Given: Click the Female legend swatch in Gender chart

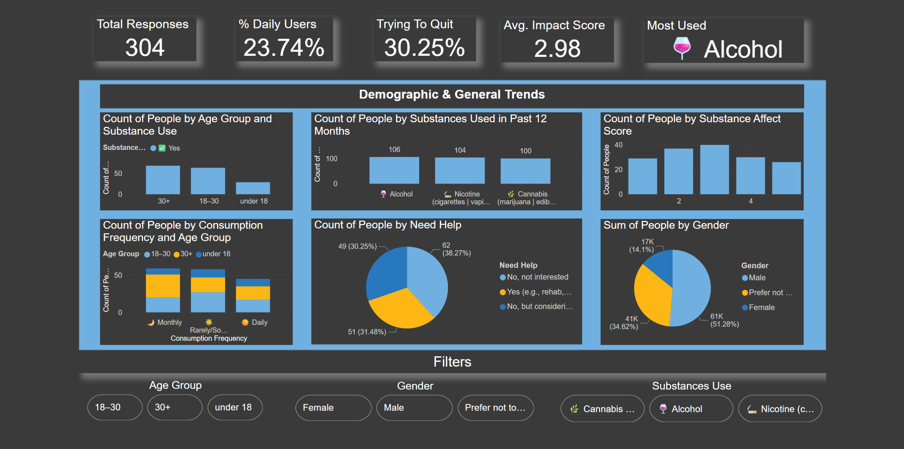Looking at the screenshot, I should click(x=745, y=308).
